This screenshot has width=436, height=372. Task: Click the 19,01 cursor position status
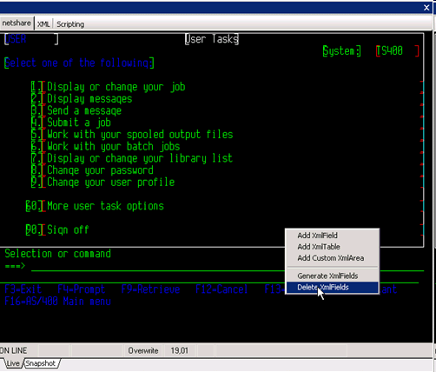180,350
